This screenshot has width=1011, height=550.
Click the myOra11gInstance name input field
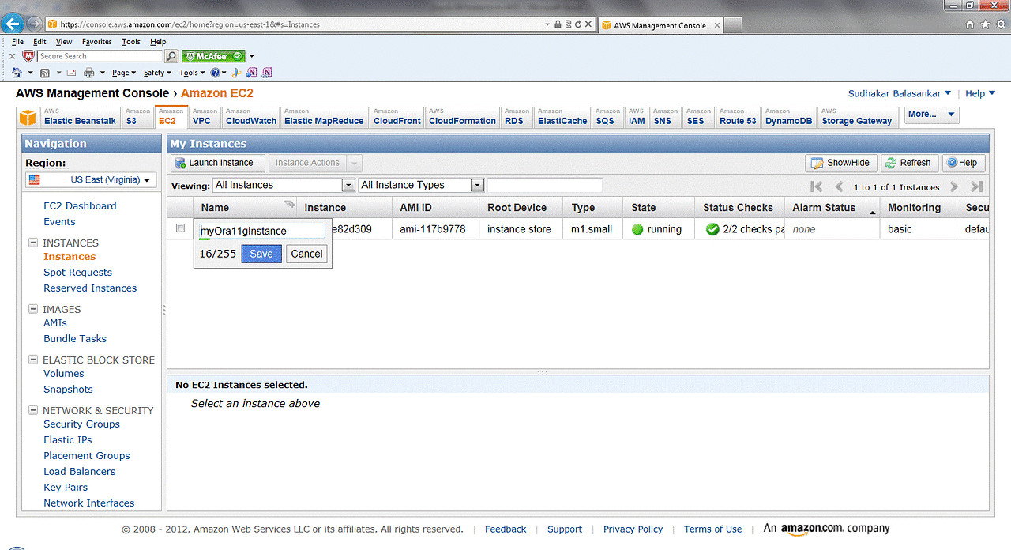point(261,231)
